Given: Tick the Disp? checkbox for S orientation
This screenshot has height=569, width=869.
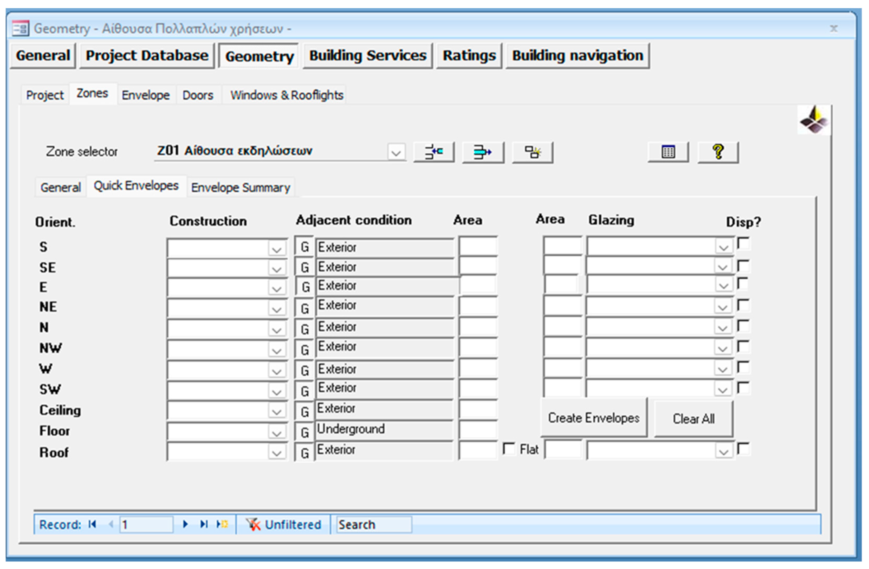Looking at the screenshot, I should 743,244.
